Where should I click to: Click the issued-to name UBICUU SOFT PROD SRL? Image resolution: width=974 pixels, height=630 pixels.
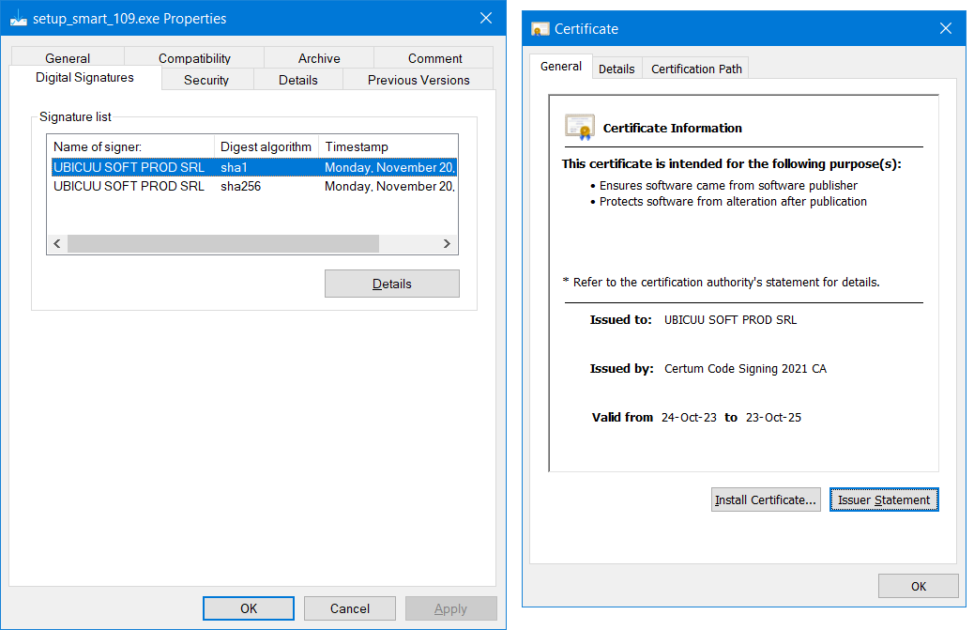point(730,320)
